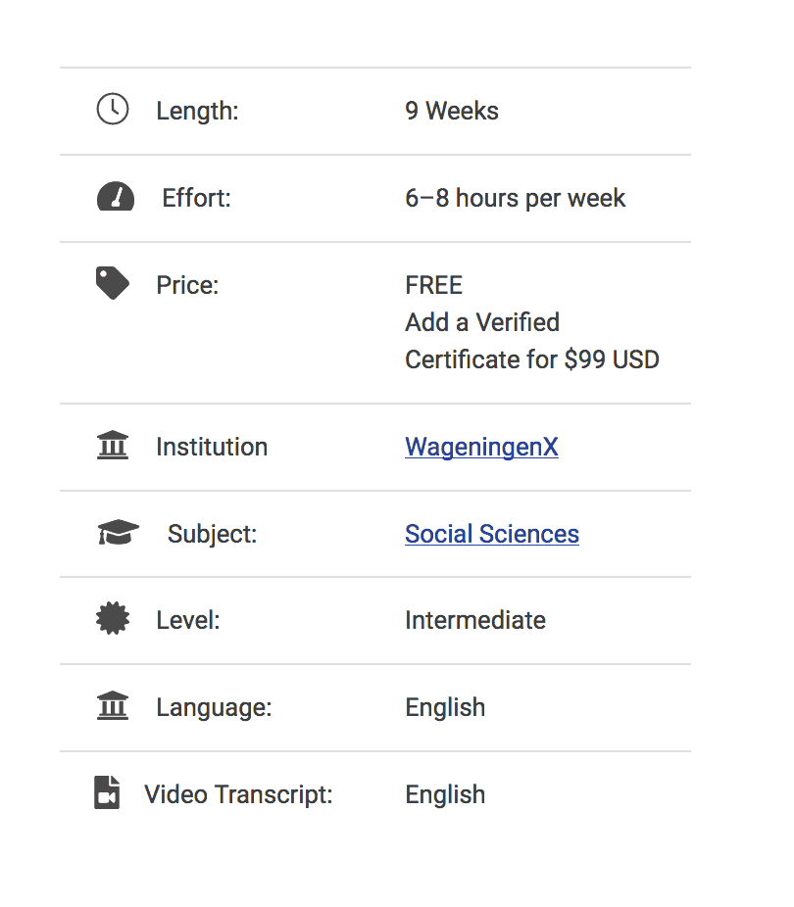Click the gauge icon beside Effort
794x907 pixels.
click(x=116, y=198)
